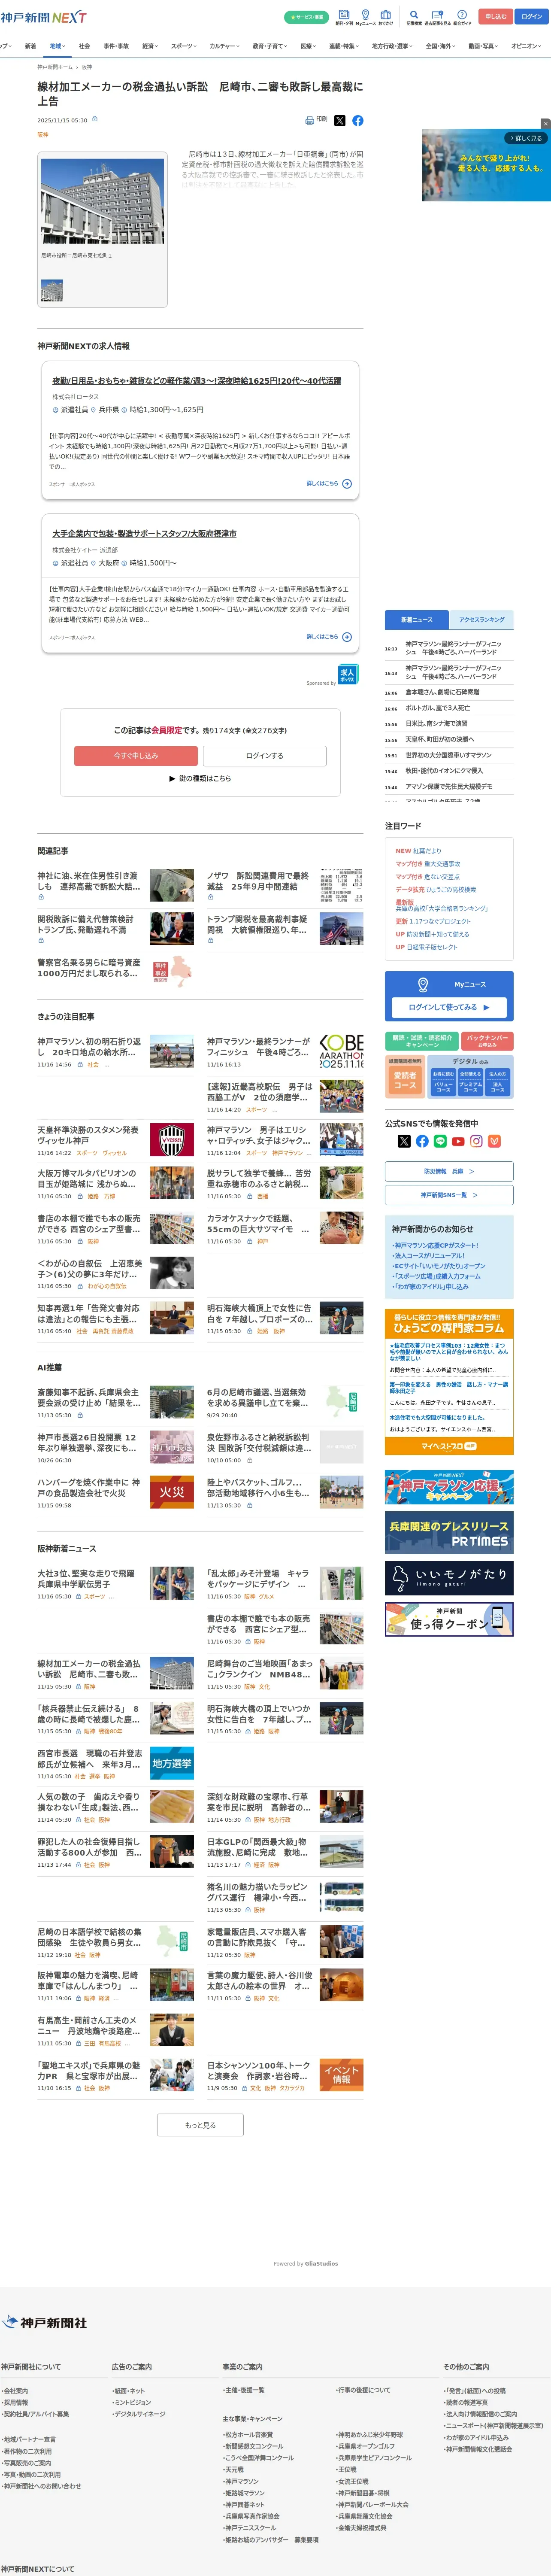Open the official YouTube icon under 公式SNS
The height and width of the screenshot is (2576, 551).
(458, 1141)
